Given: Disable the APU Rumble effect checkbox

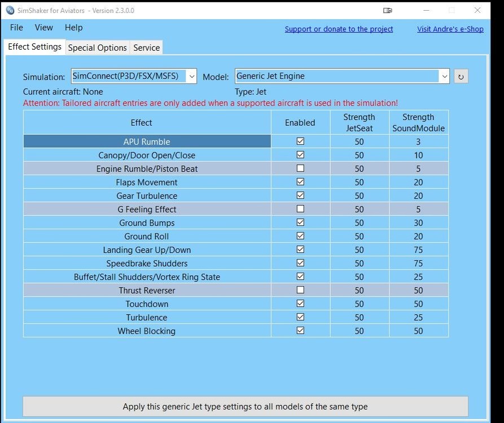Looking at the screenshot, I should [x=300, y=142].
